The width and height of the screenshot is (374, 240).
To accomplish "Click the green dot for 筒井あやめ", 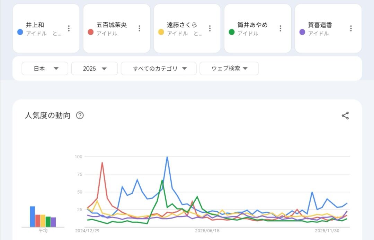I will 232,32.
